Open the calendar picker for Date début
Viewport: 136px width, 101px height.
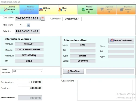42,18
